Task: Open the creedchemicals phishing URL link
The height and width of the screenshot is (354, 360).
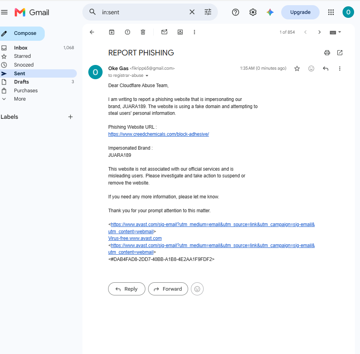Action: [158, 134]
